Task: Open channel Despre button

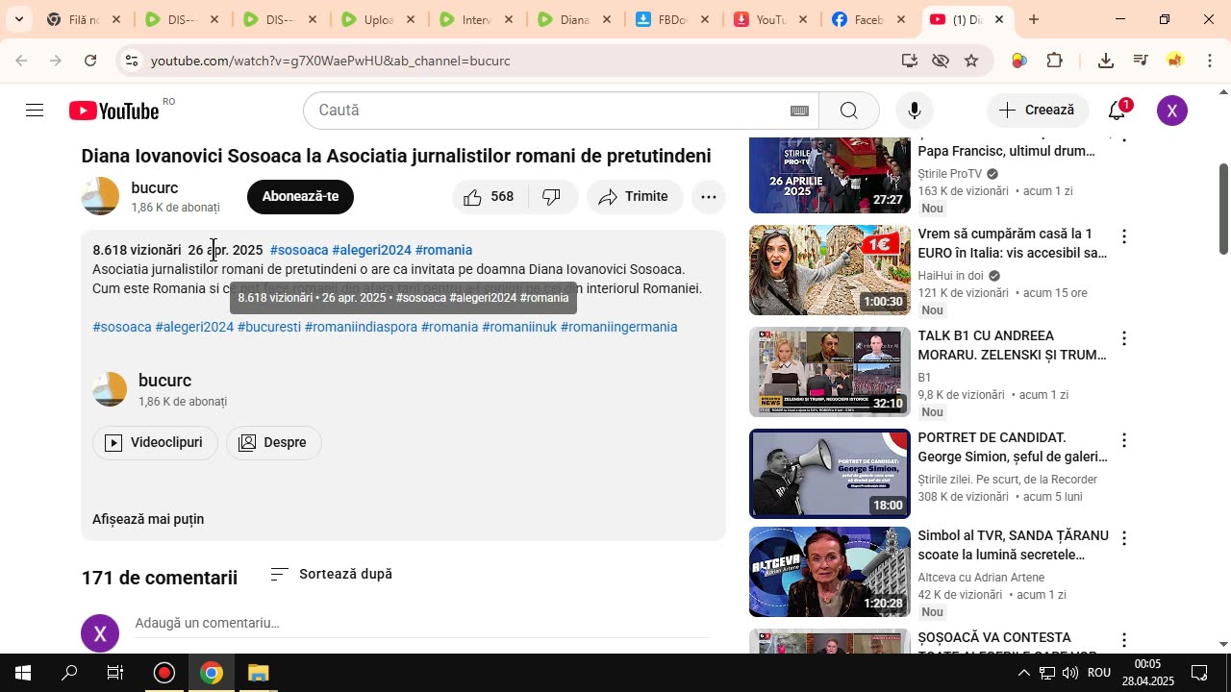Action: pos(274,443)
